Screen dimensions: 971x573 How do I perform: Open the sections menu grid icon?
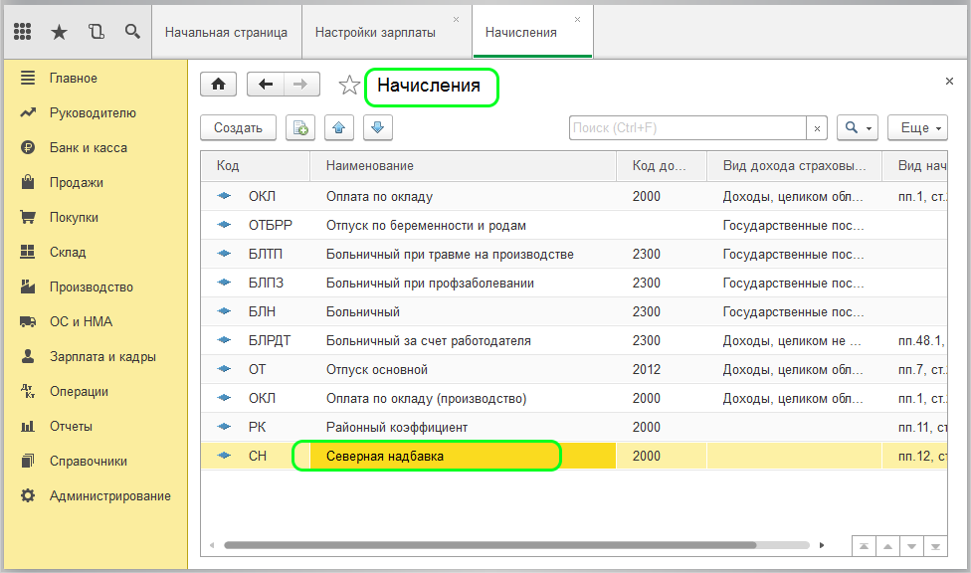click(22, 32)
